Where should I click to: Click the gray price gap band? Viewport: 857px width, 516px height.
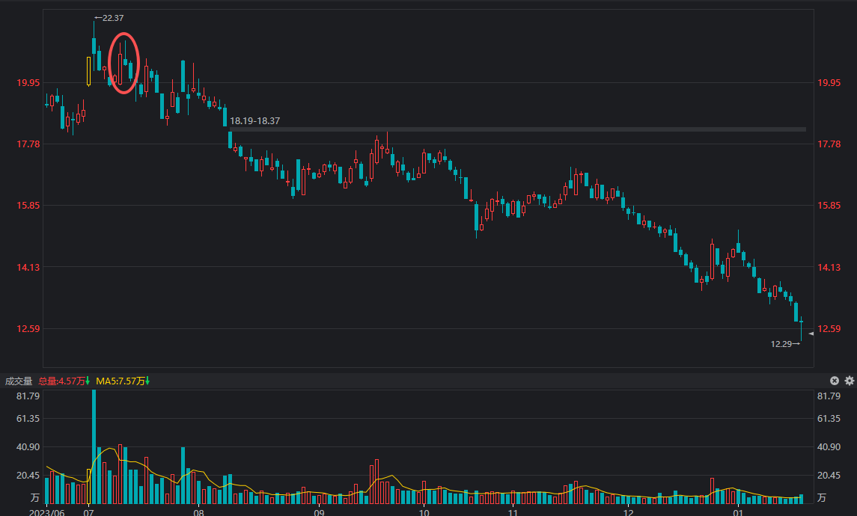[x=524, y=129]
